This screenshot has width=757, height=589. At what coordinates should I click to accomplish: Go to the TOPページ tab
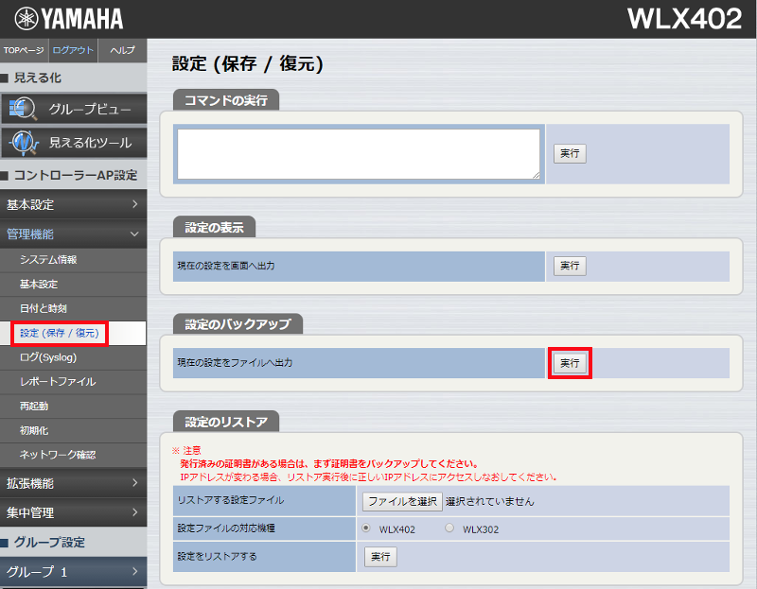pyautogui.click(x=24, y=50)
